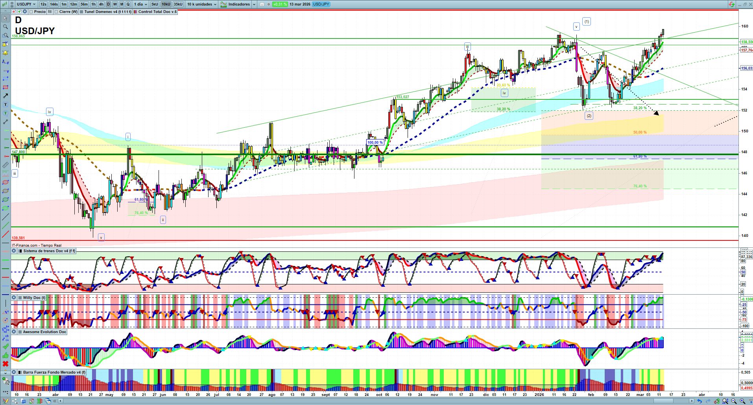Toggle the gray record dot button
The height and width of the screenshot is (405, 753).
[268, 4]
